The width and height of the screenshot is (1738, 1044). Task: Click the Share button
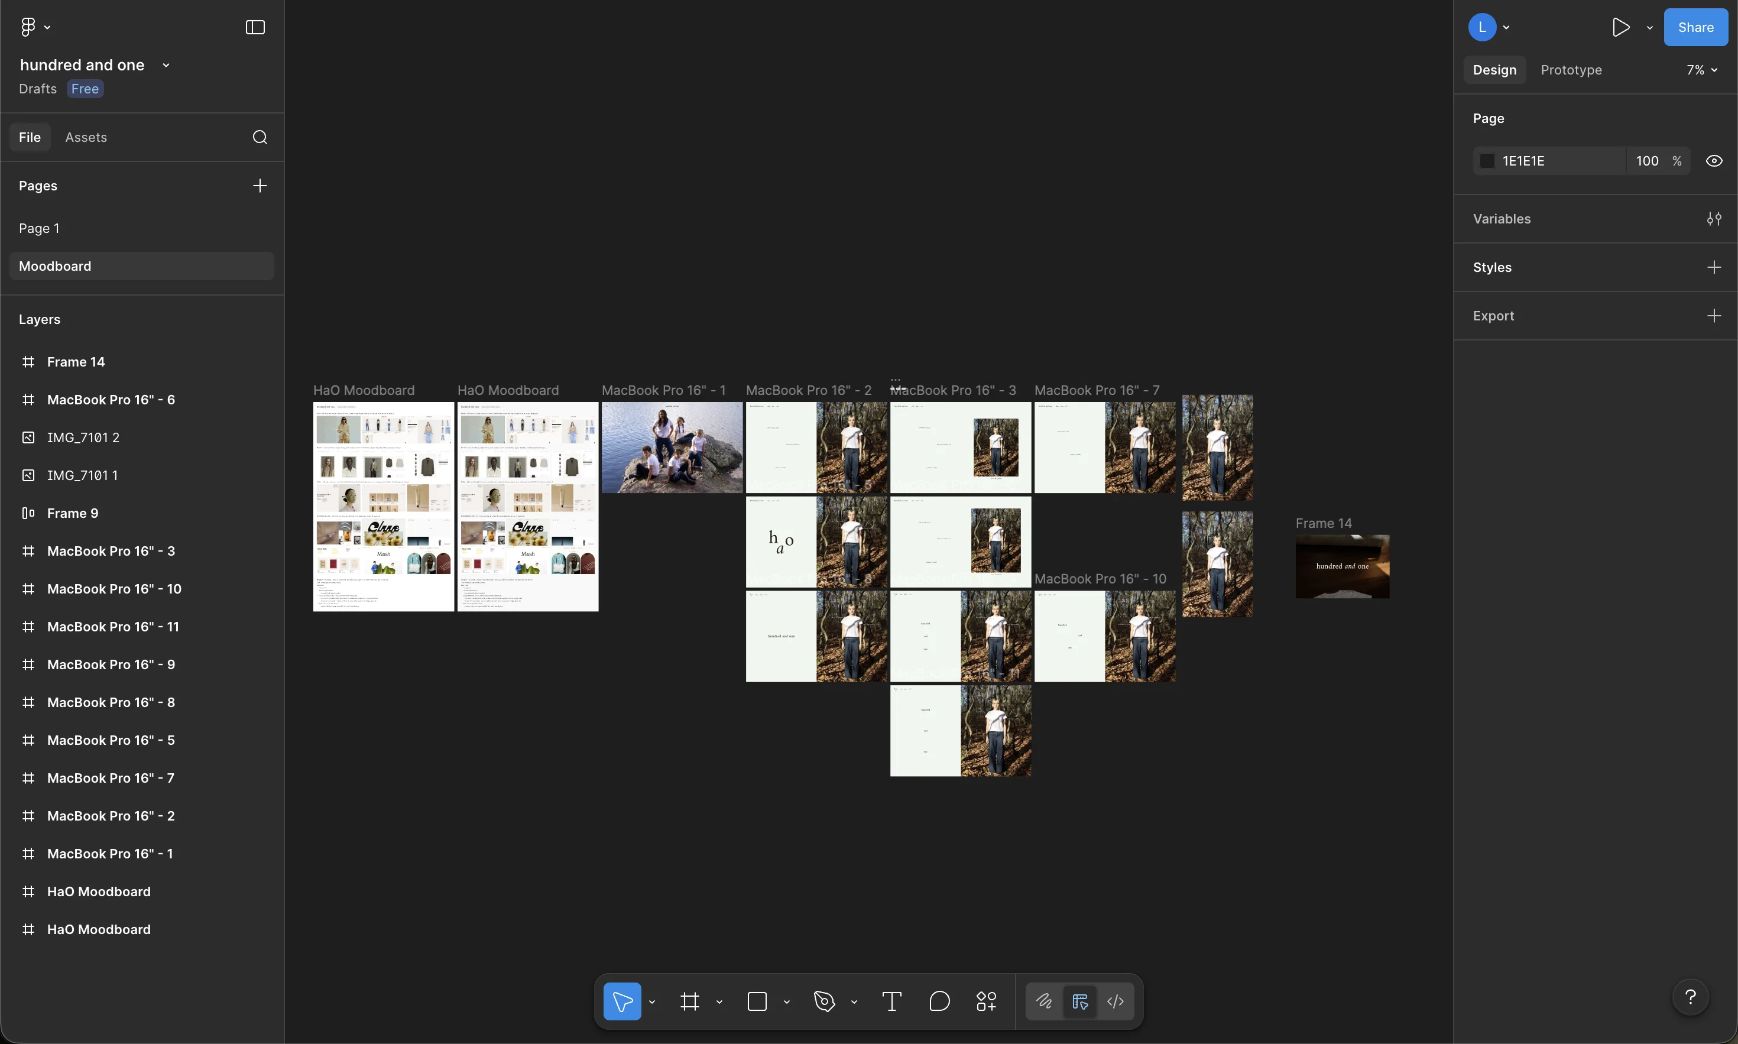(x=1696, y=27)
